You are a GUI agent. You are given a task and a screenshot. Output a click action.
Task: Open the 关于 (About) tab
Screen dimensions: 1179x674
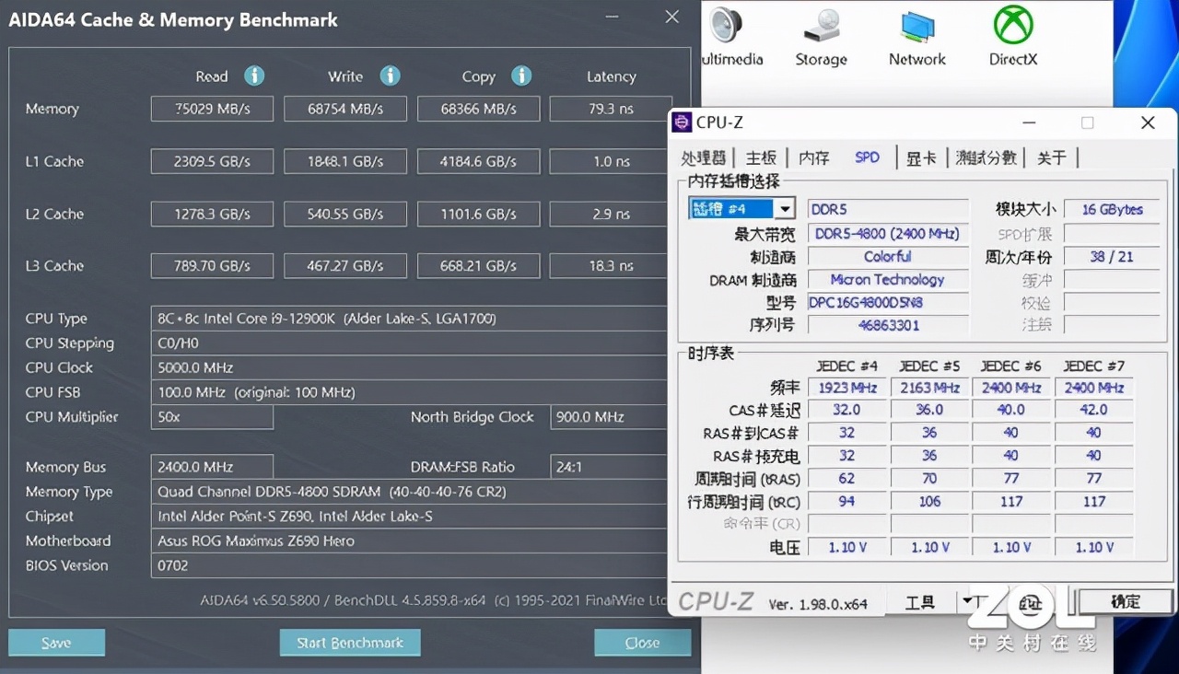click(x=1052, y=157)
